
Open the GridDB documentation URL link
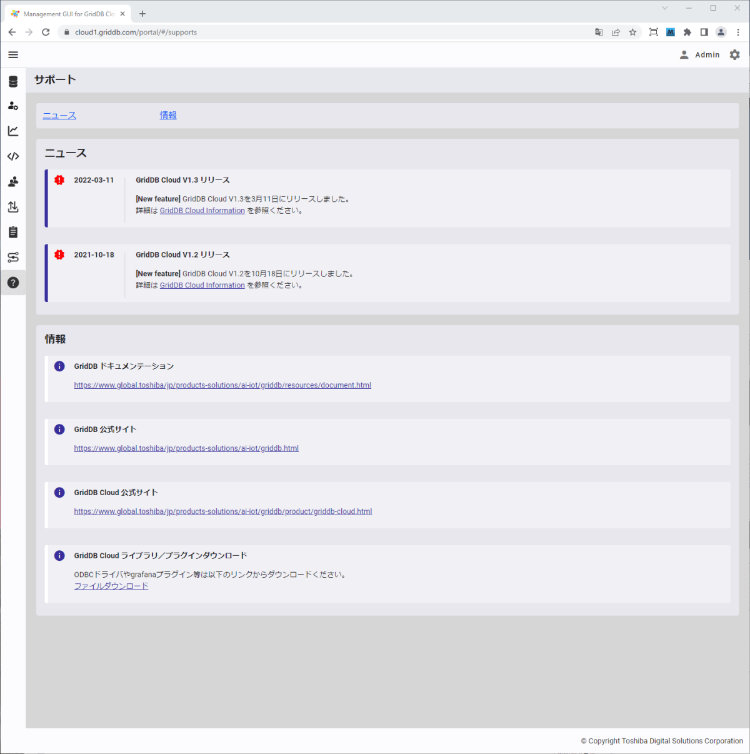[x=222, y=385]
